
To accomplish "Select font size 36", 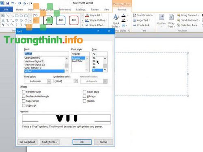I will (97, 64).
